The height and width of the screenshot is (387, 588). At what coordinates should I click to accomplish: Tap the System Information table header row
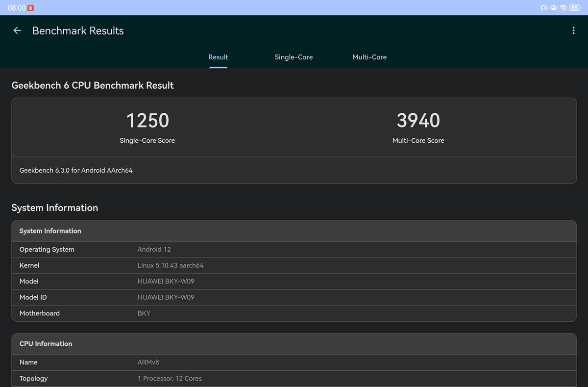294,231
